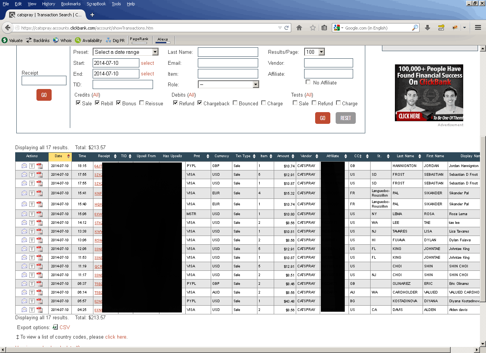This screenshot has height=353, width=486.
Task: Uncheck the Refund debits checkbox
Action: 175,103
